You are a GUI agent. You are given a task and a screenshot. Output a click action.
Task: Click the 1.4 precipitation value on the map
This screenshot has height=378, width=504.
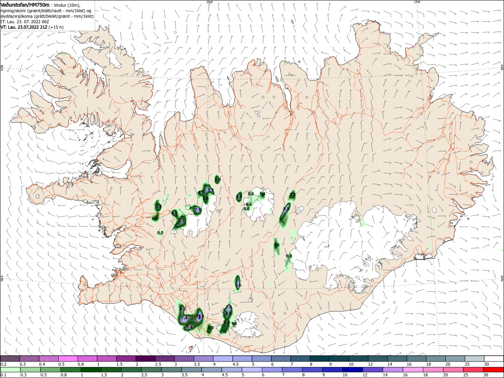click(x=262, y=194)
